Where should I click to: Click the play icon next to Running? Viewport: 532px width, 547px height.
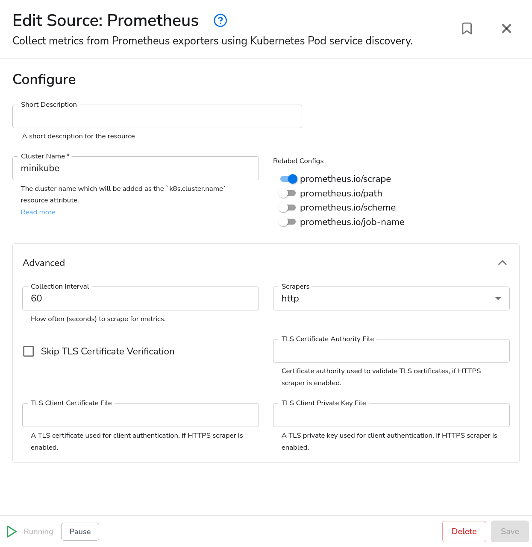tap(12, 531)
